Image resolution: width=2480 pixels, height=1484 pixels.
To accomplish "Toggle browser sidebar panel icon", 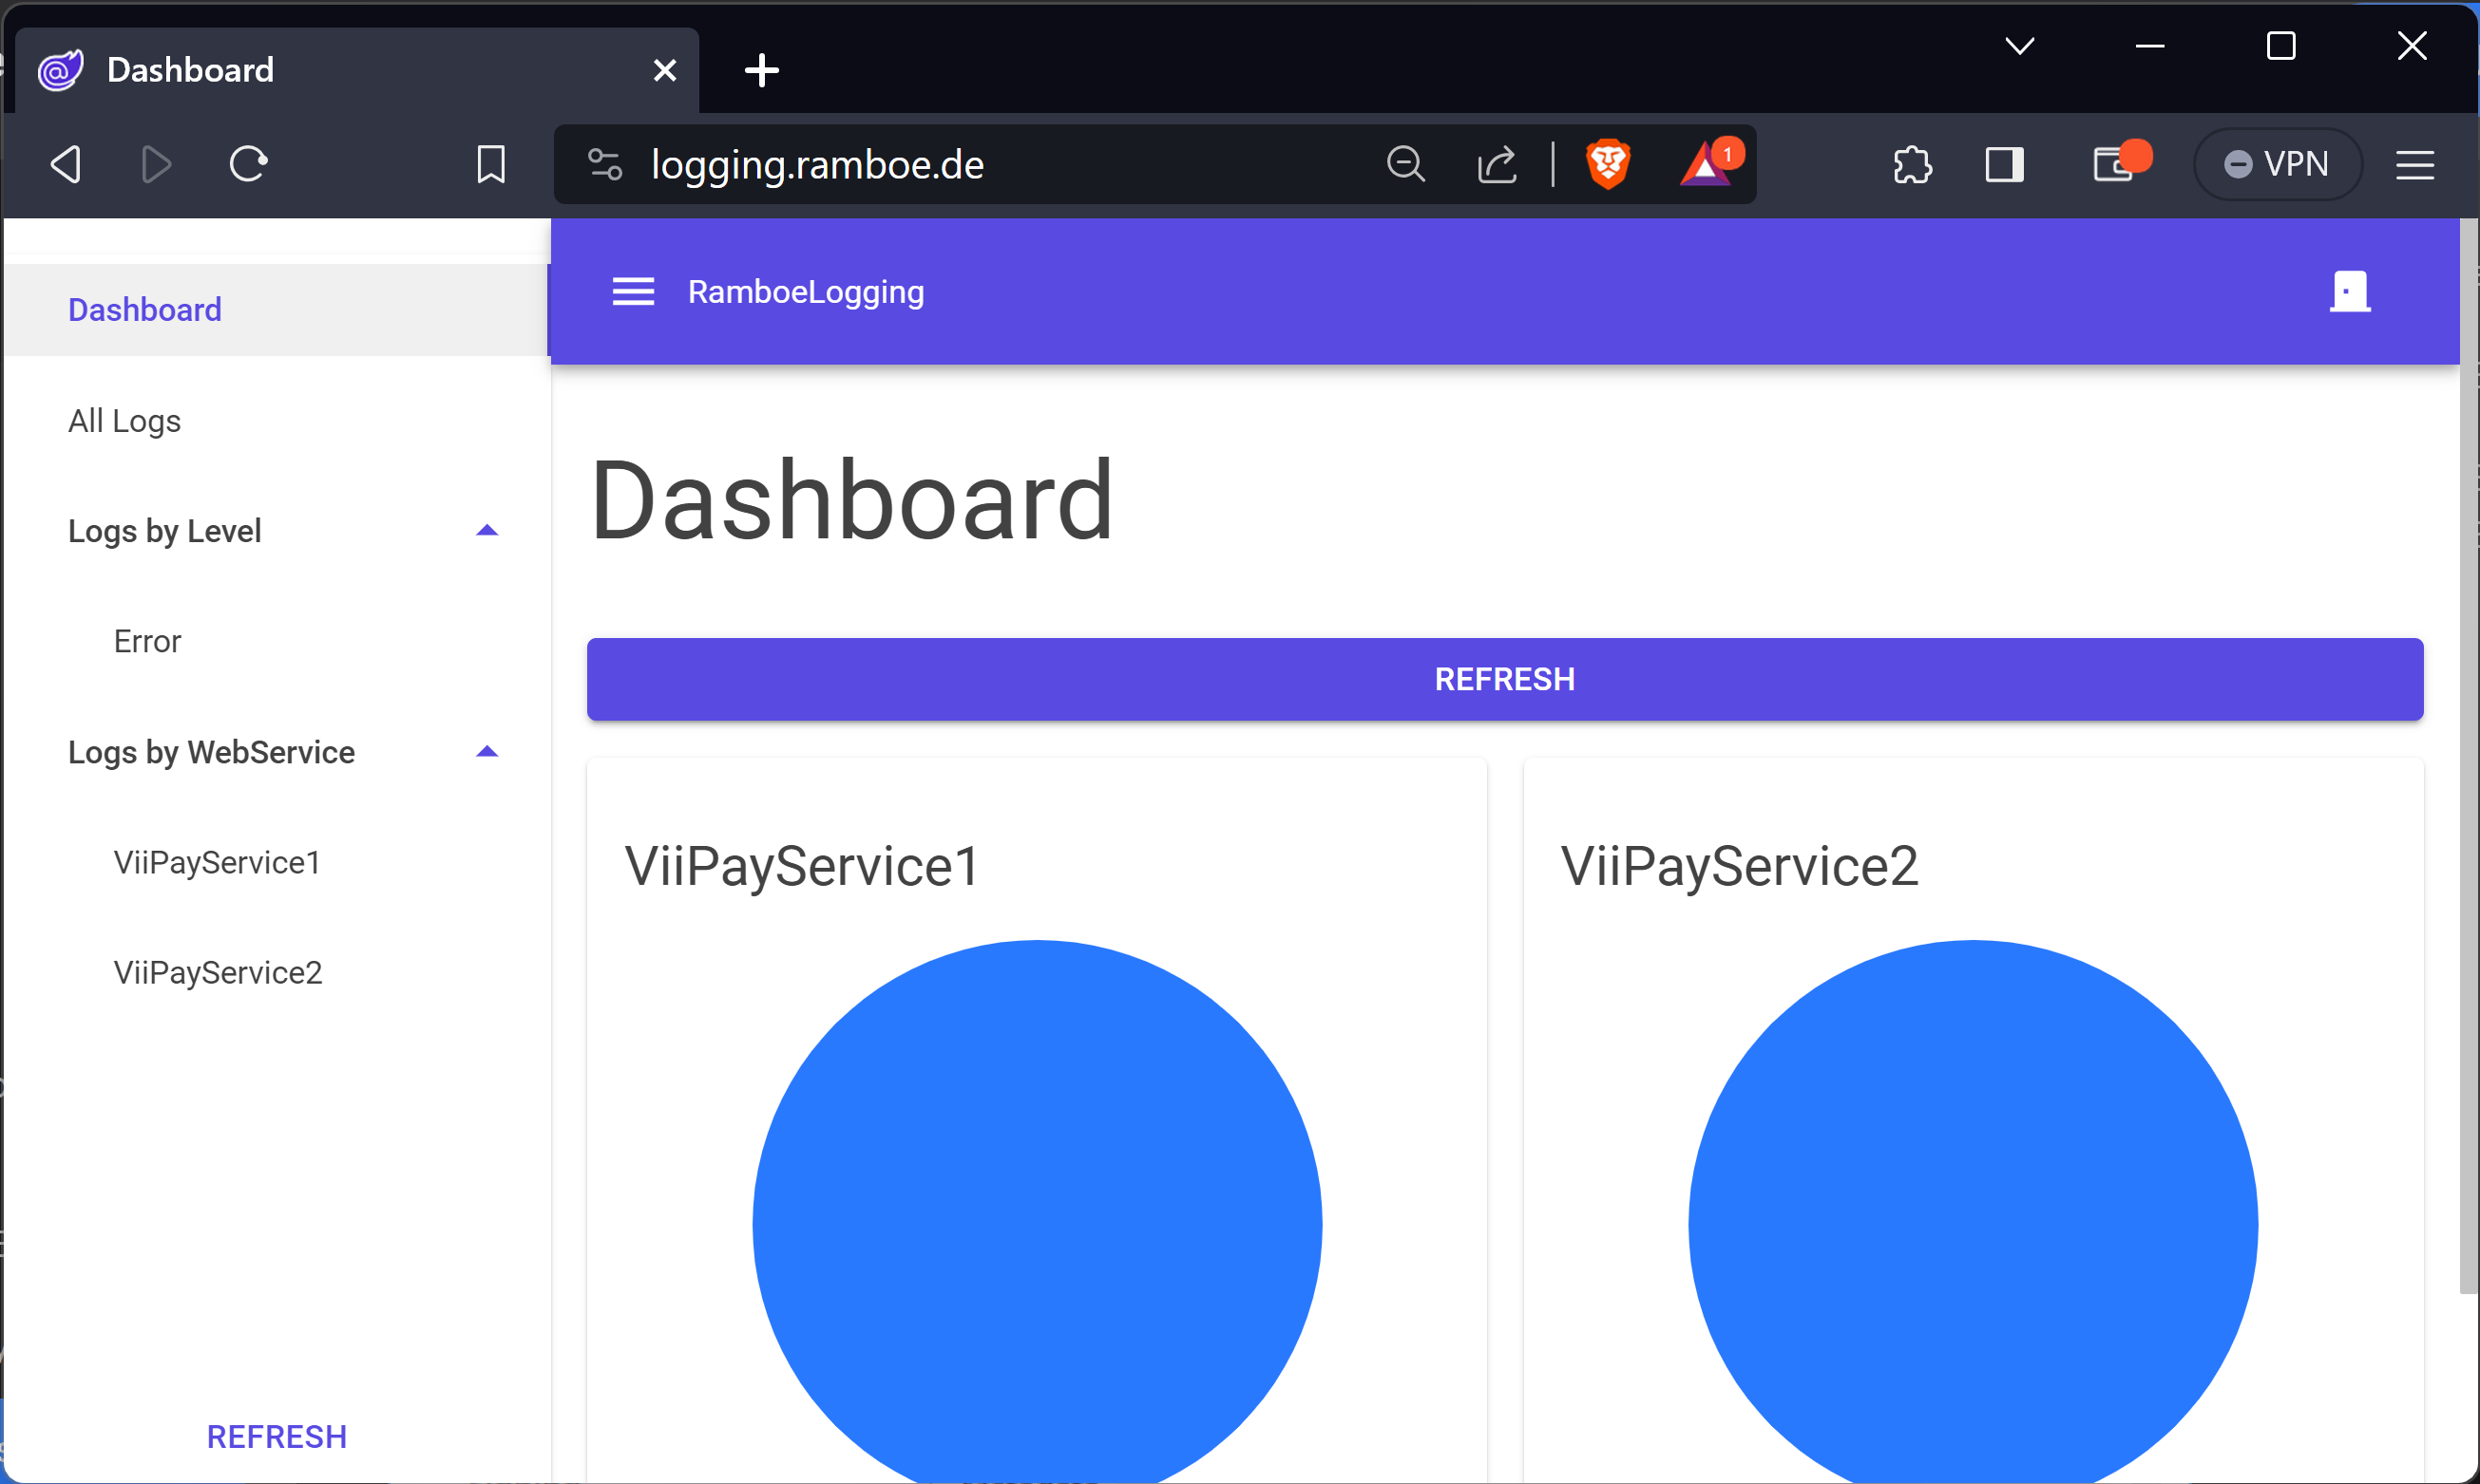I will [x=2005, y=164].
